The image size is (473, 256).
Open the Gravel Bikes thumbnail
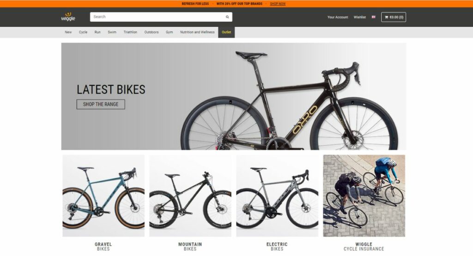point(103,196)
